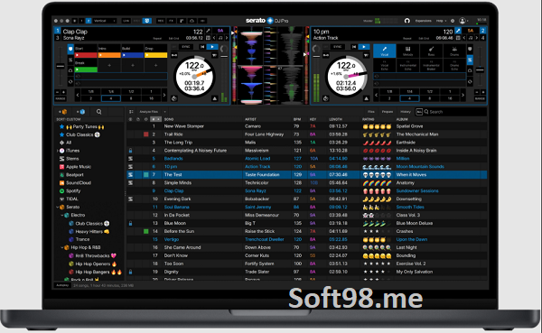The image size is (542, 333).
Task: Click the add smart crate icon
Action: pos(81,112)
